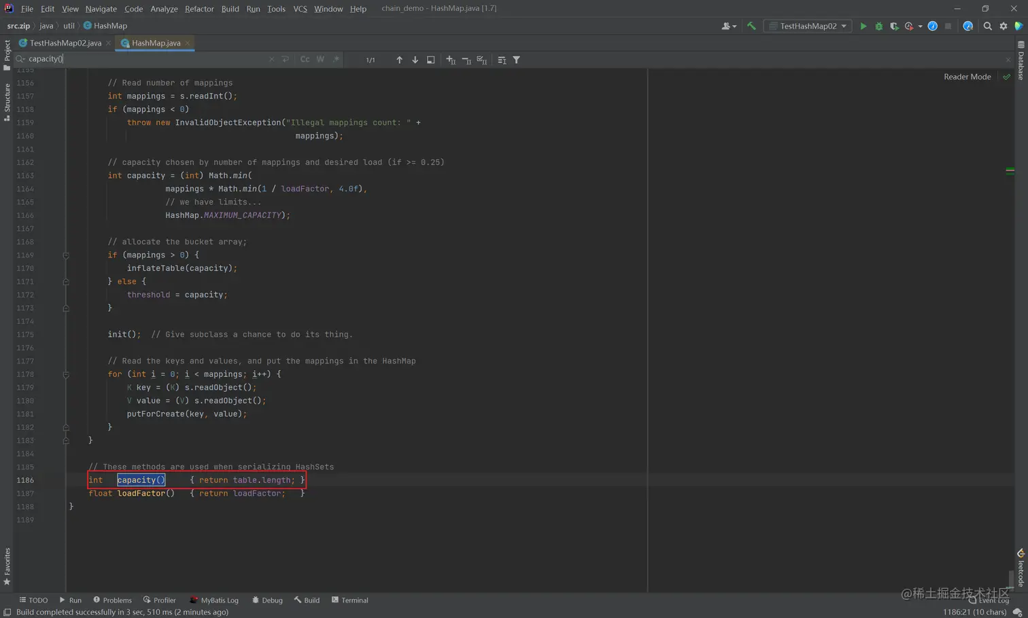Viewport: 1028px width, 618px height.
Task: Click the New Line icon in the search field
Action: (286, 59)
